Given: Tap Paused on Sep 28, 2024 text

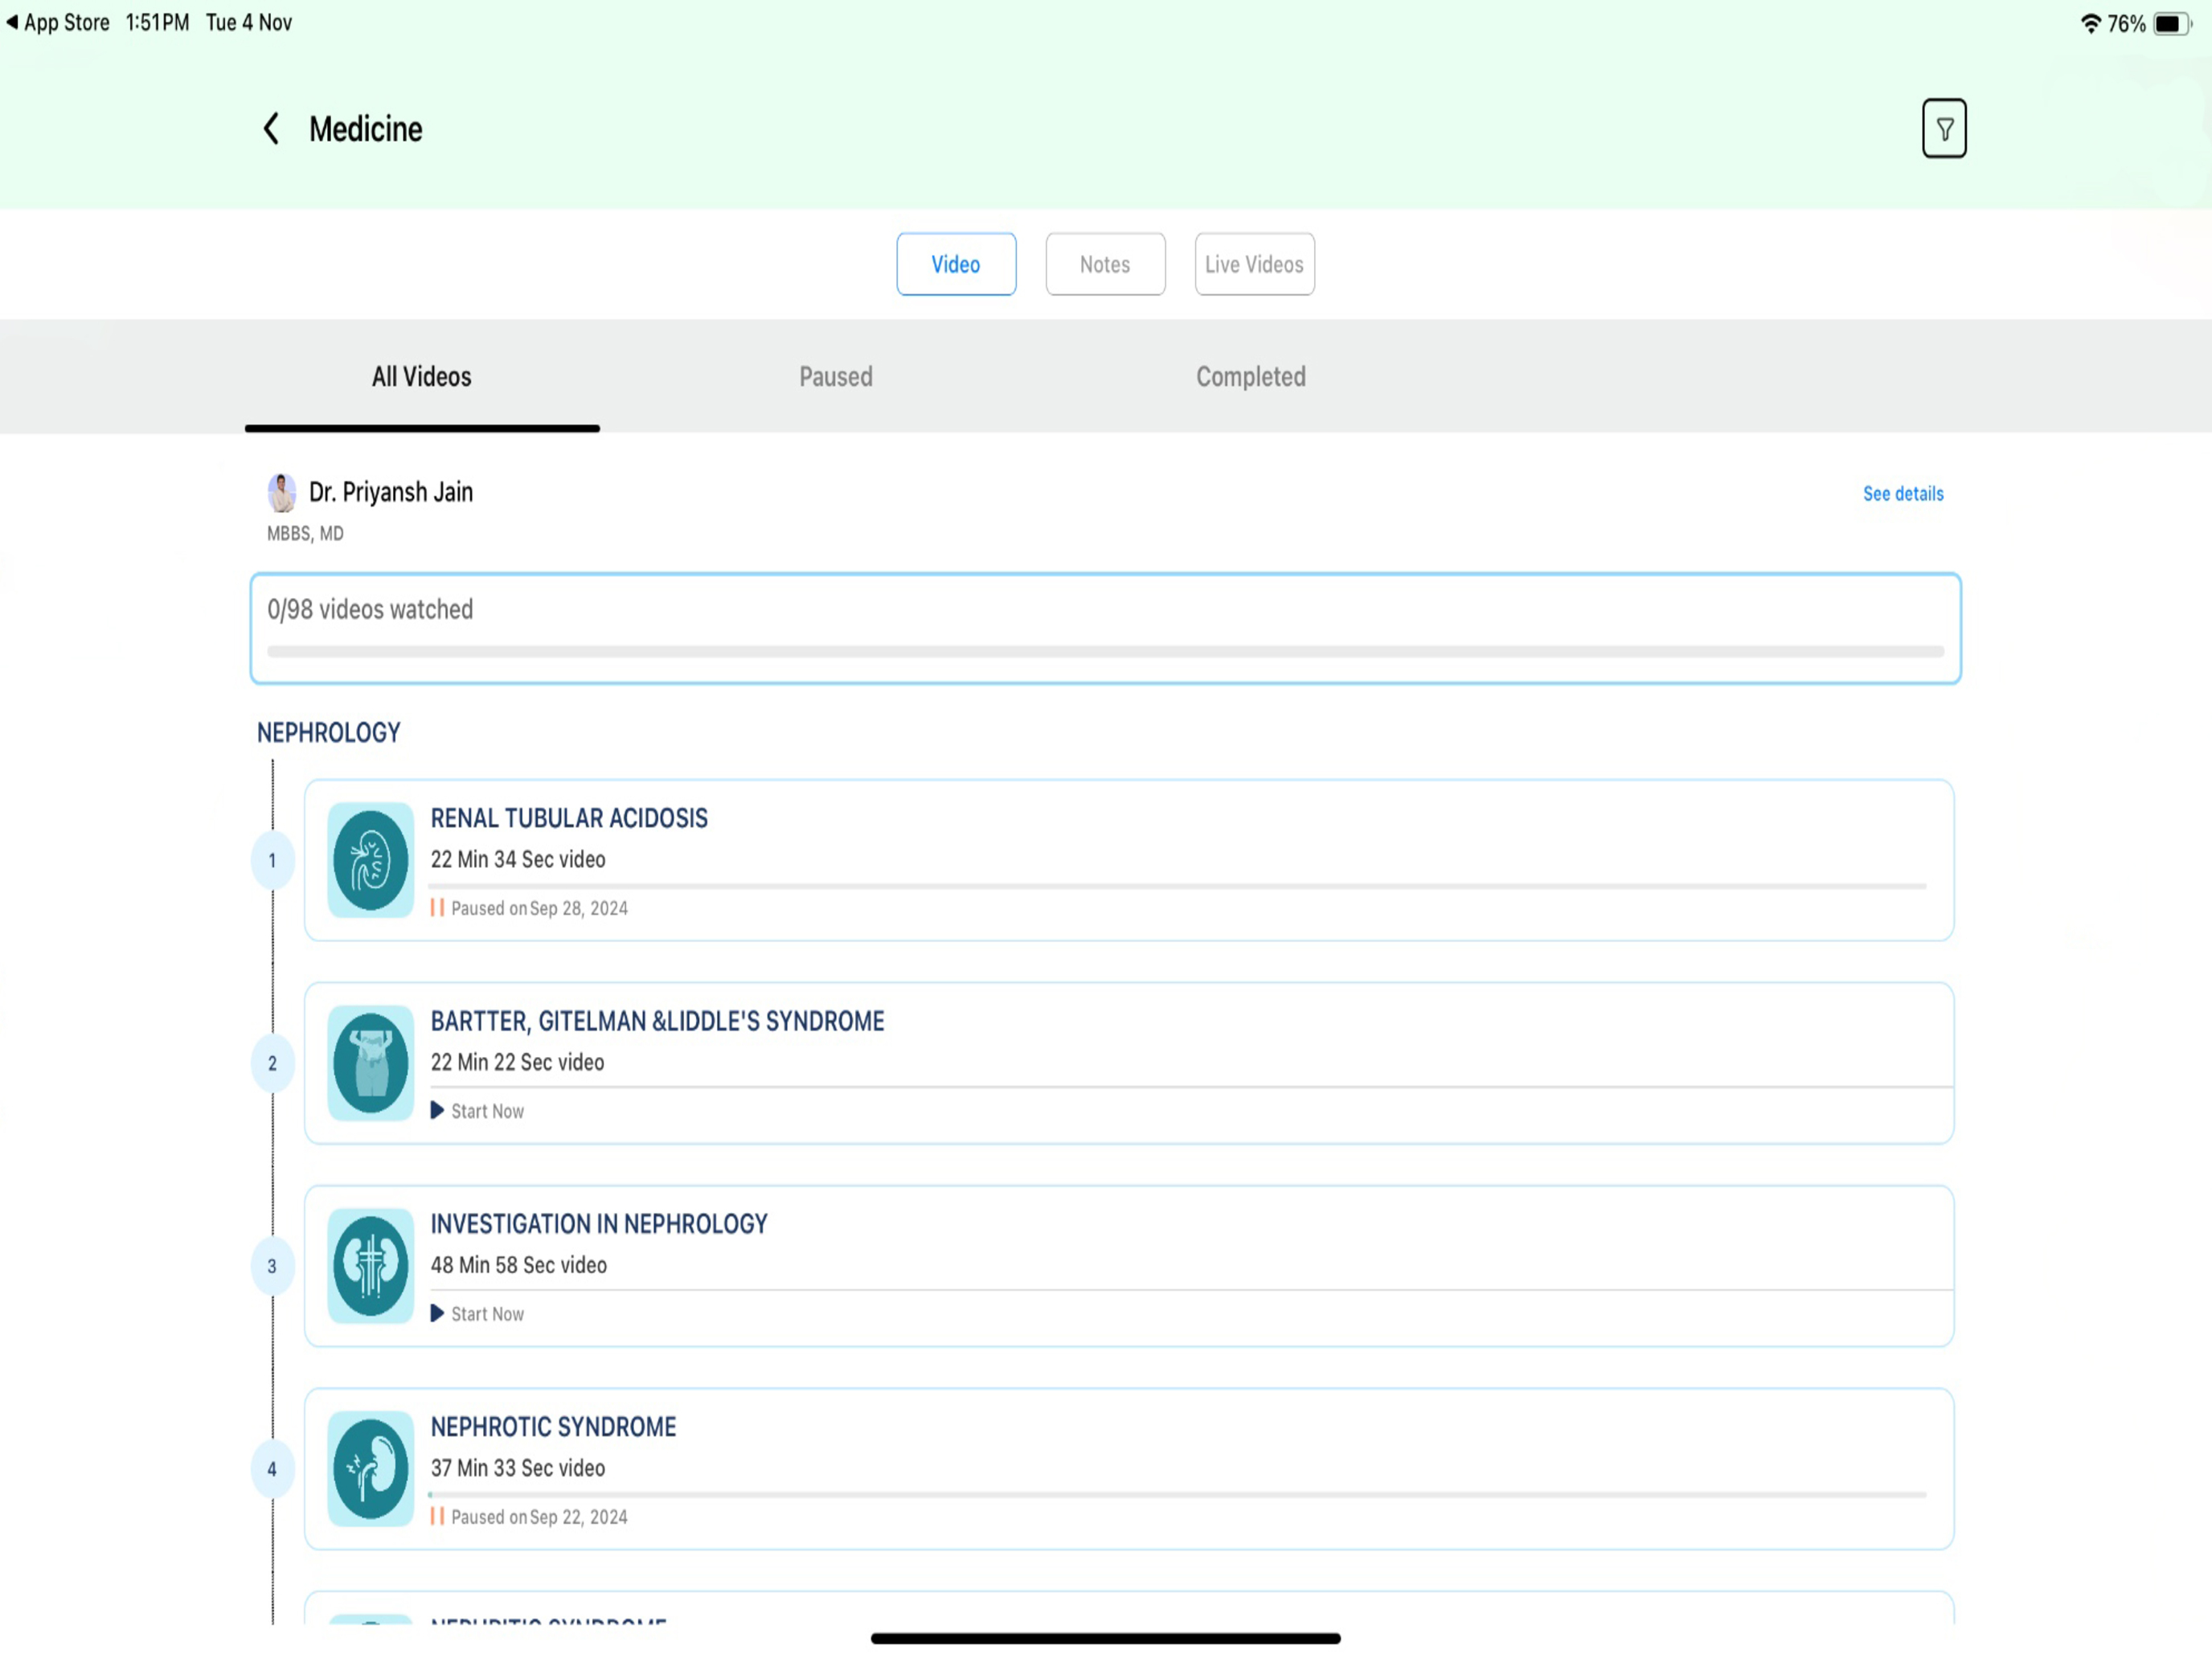Looking at the screenshot, I should coord(539,908).
